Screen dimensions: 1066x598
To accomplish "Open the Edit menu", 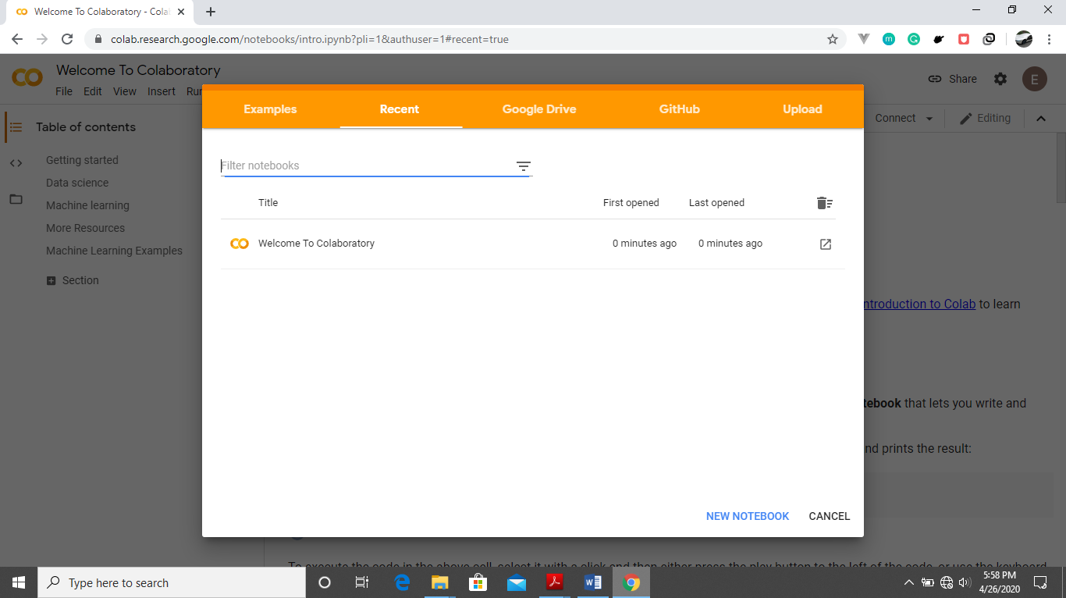I will click(x=93, y=91).
